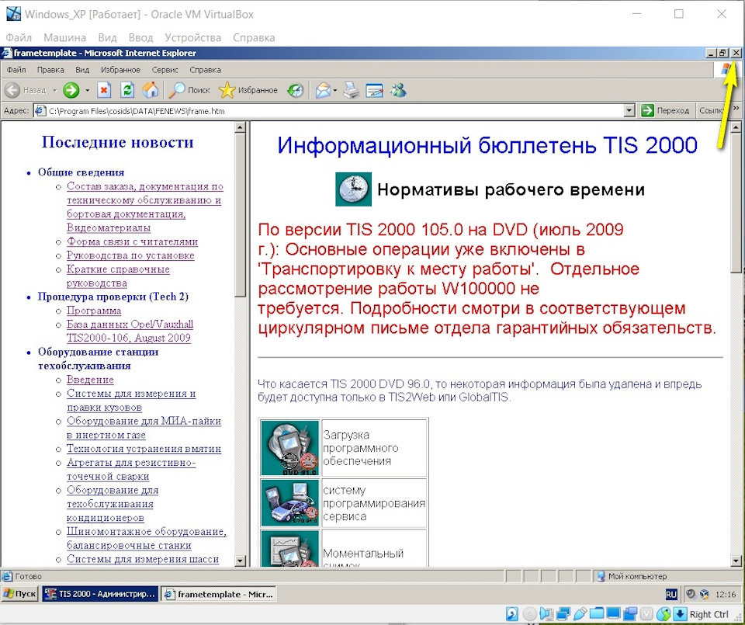Expand the forward history dropdown arrow
The width and height of the screenshot is (745, 625).
pyautogui.click(x=87, y=90)
